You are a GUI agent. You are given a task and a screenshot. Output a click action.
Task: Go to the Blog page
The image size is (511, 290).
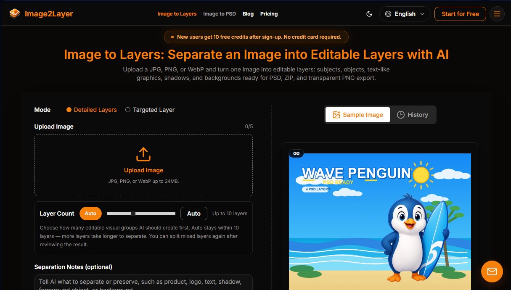tap(248, 14)
